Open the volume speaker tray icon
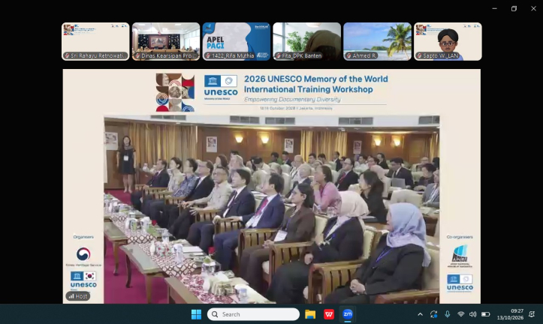 [472, 314]
